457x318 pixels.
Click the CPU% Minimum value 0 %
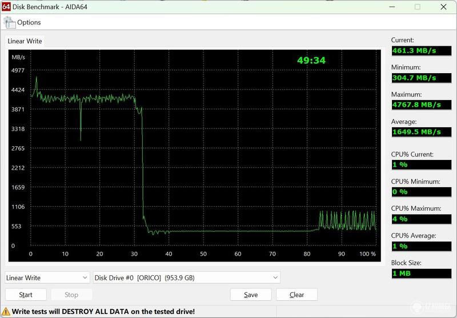[422, 192]
